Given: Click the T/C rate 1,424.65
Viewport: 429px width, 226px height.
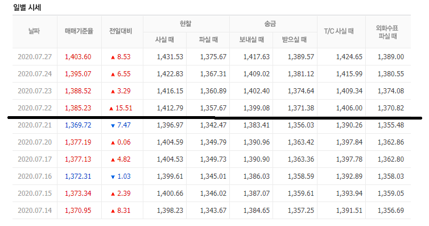Looking at the screenshot, I should (x=349, y=57).
